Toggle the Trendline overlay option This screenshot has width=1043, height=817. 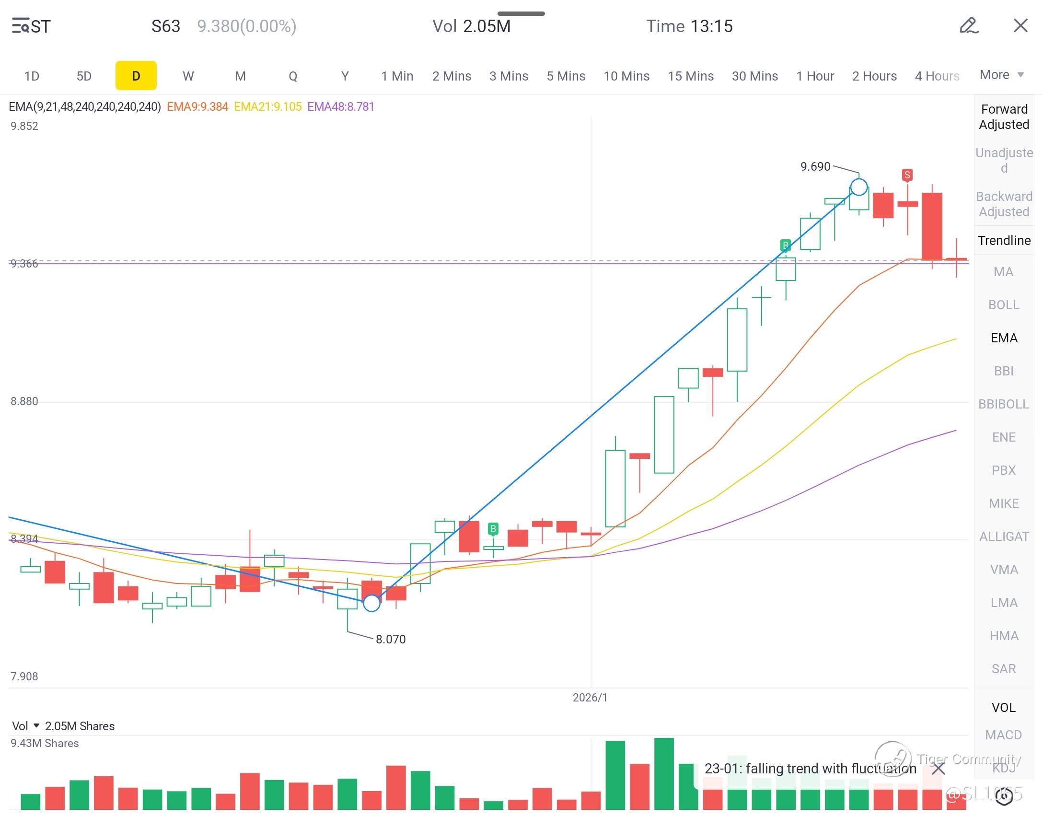pos(1004,240)
